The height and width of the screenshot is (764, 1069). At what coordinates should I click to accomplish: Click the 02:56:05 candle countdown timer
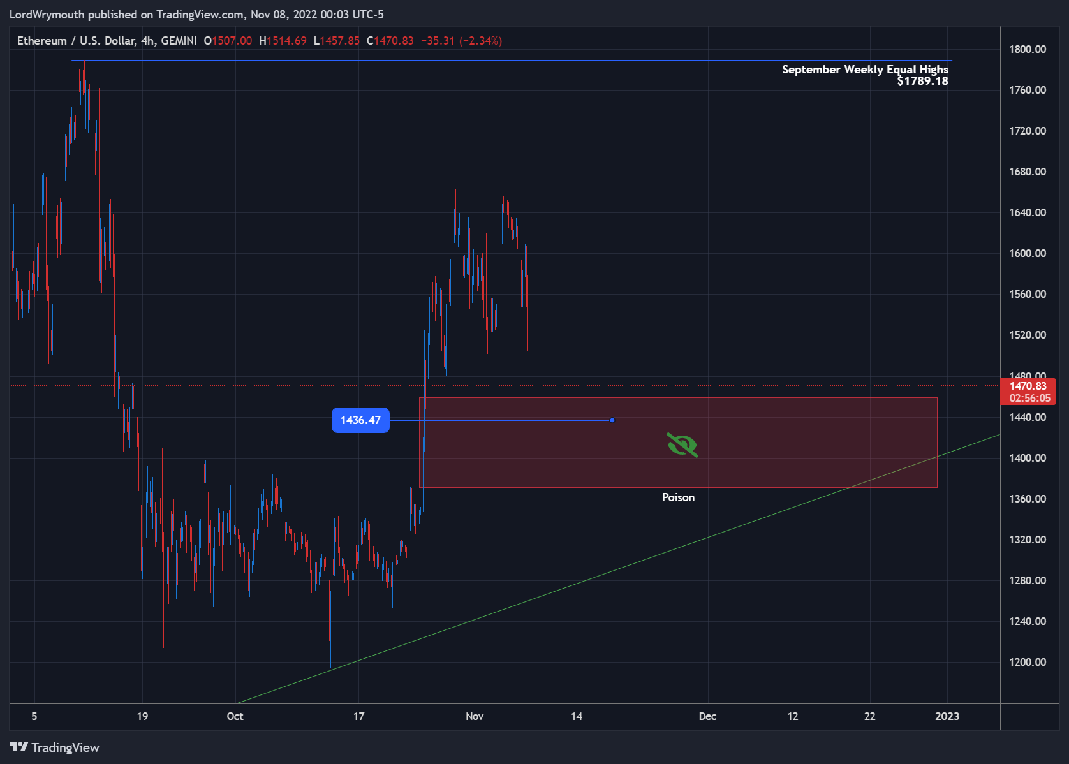pos(1029,398)
